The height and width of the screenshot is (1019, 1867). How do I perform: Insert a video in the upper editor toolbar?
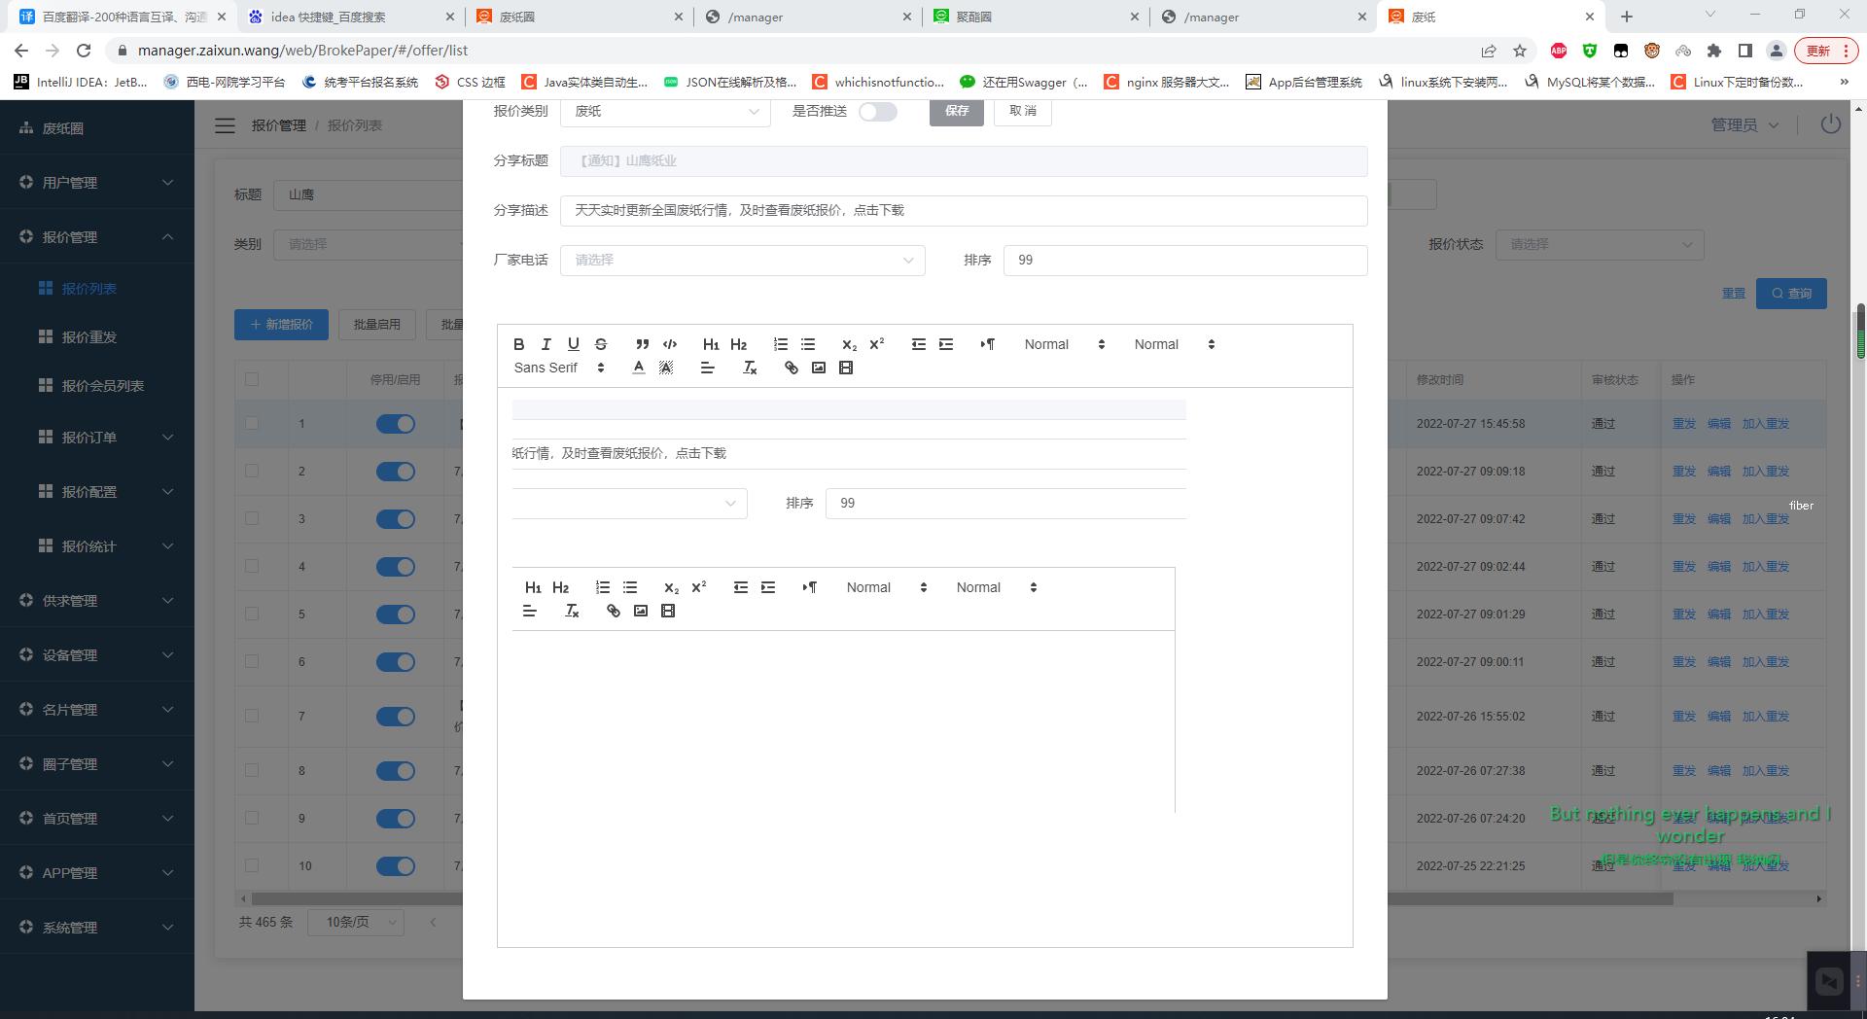pyautogui.click(x=846, y=368)
